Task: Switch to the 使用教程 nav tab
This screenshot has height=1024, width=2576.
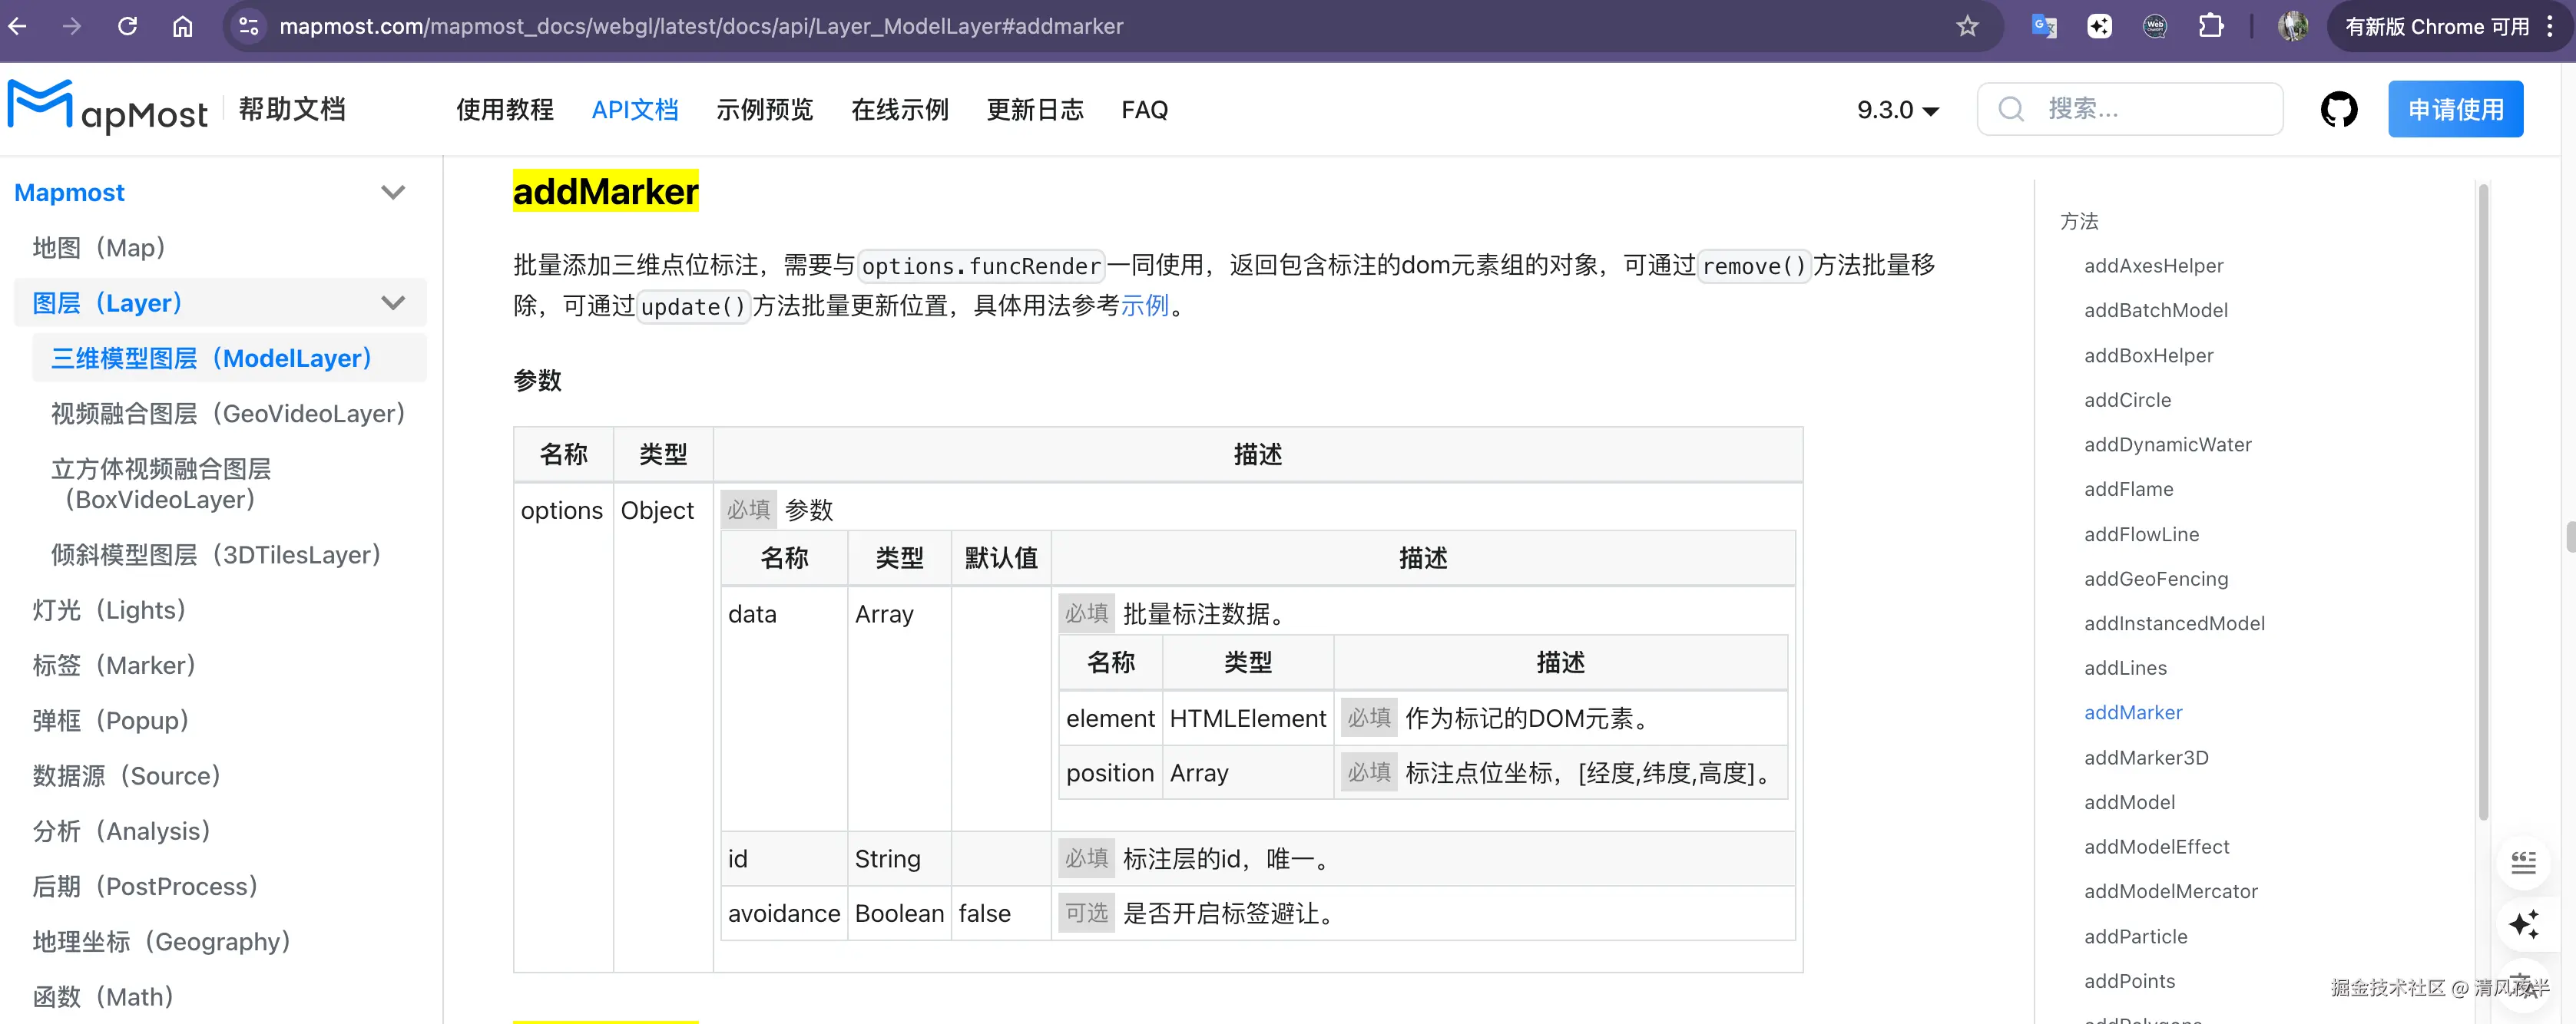Action: click(x=505, y=110)
